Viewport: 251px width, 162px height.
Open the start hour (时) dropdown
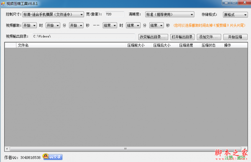click(30, 25)
